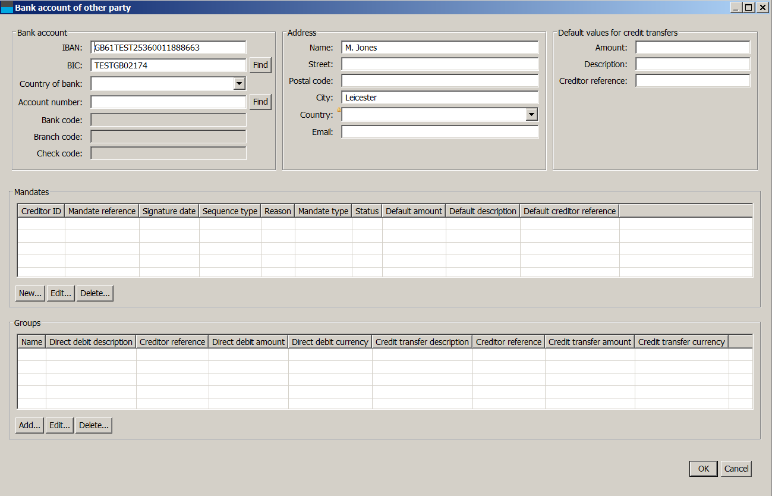The width and height of the screenshot is (772, 496).
Task: Click Find button next to Account number
Action: 260,102
